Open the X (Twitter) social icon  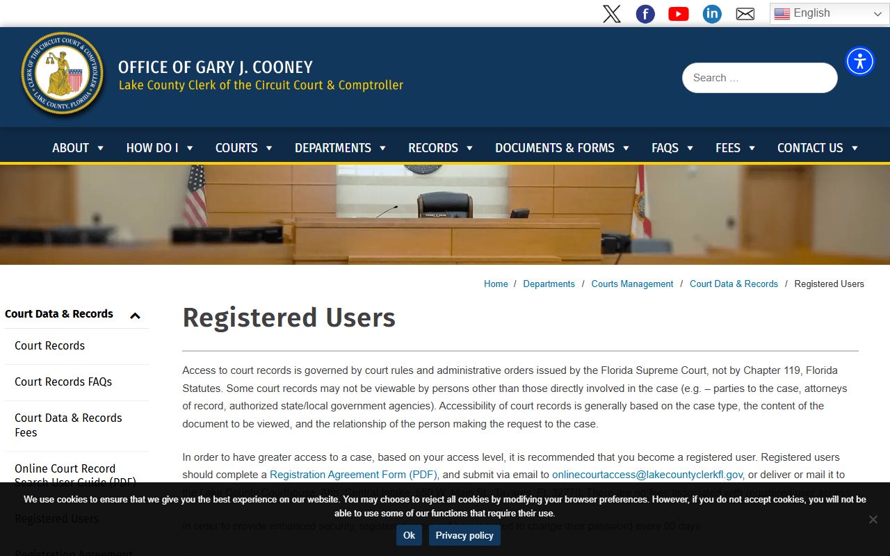(x=612, y=14)
